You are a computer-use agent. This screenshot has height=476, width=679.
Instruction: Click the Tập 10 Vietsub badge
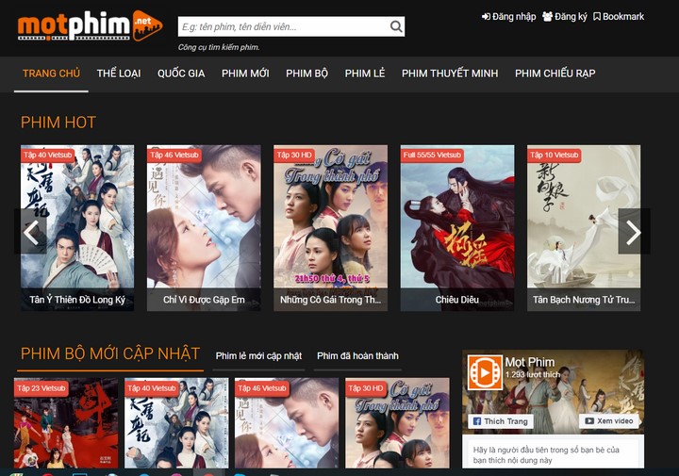(x=555, y=155)
